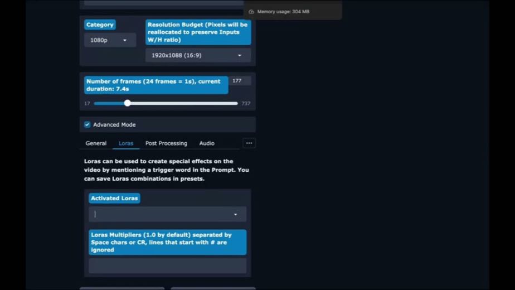
Task: Click the Number of frames duration label
Action: pyautogui.click(x=156, y=85)
